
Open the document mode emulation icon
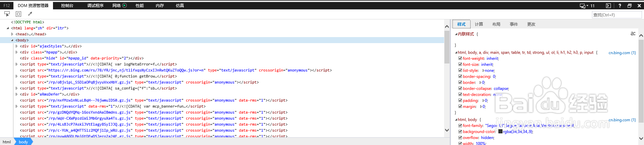[x=584, y=6]
